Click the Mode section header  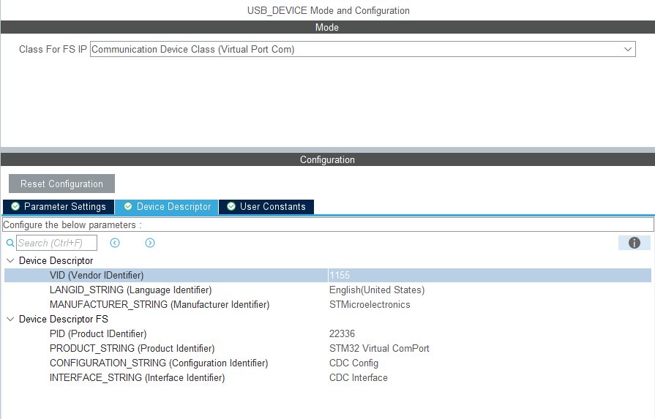click(328, 27)
